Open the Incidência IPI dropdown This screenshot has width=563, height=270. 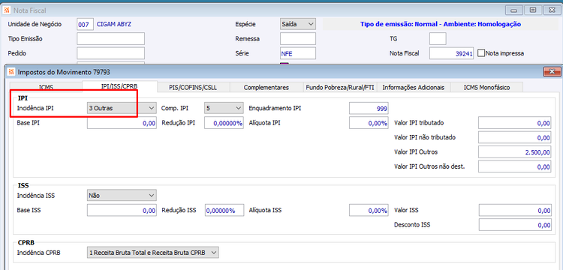click(122, 108)
